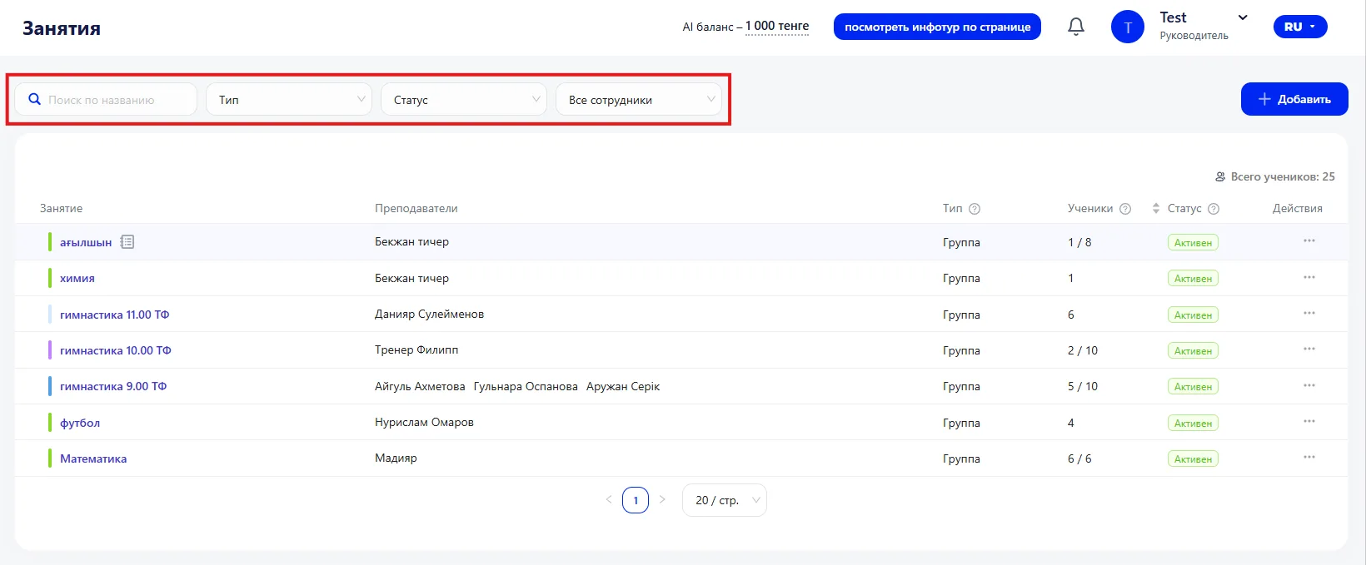Click the green color bar of футбол

(x=50, y=422)
